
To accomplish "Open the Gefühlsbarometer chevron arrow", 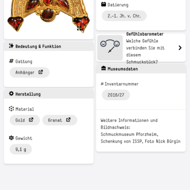I will [x=180, y=47].
